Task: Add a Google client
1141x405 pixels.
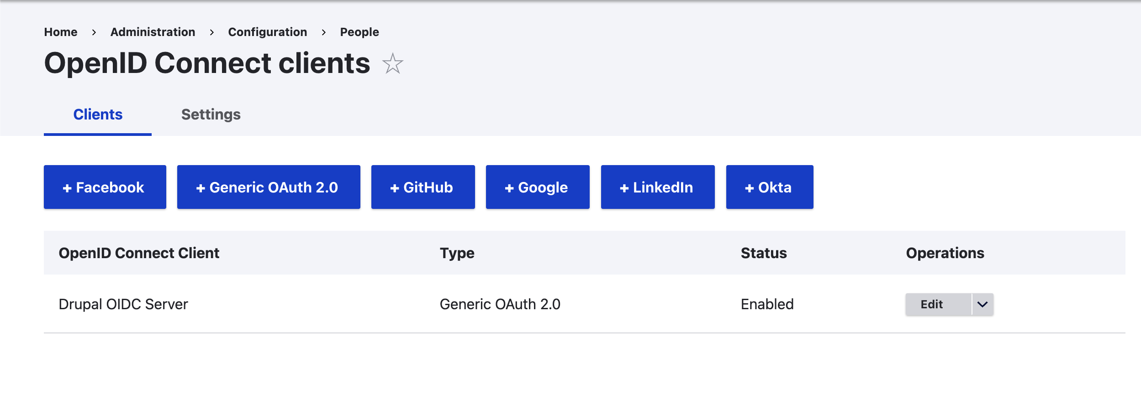Action: (x=538, y=187)
